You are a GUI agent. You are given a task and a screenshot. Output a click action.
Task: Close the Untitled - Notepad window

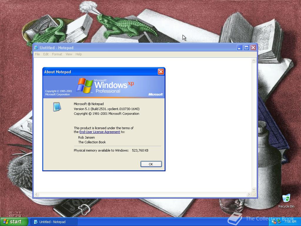(x=253, y=47)
